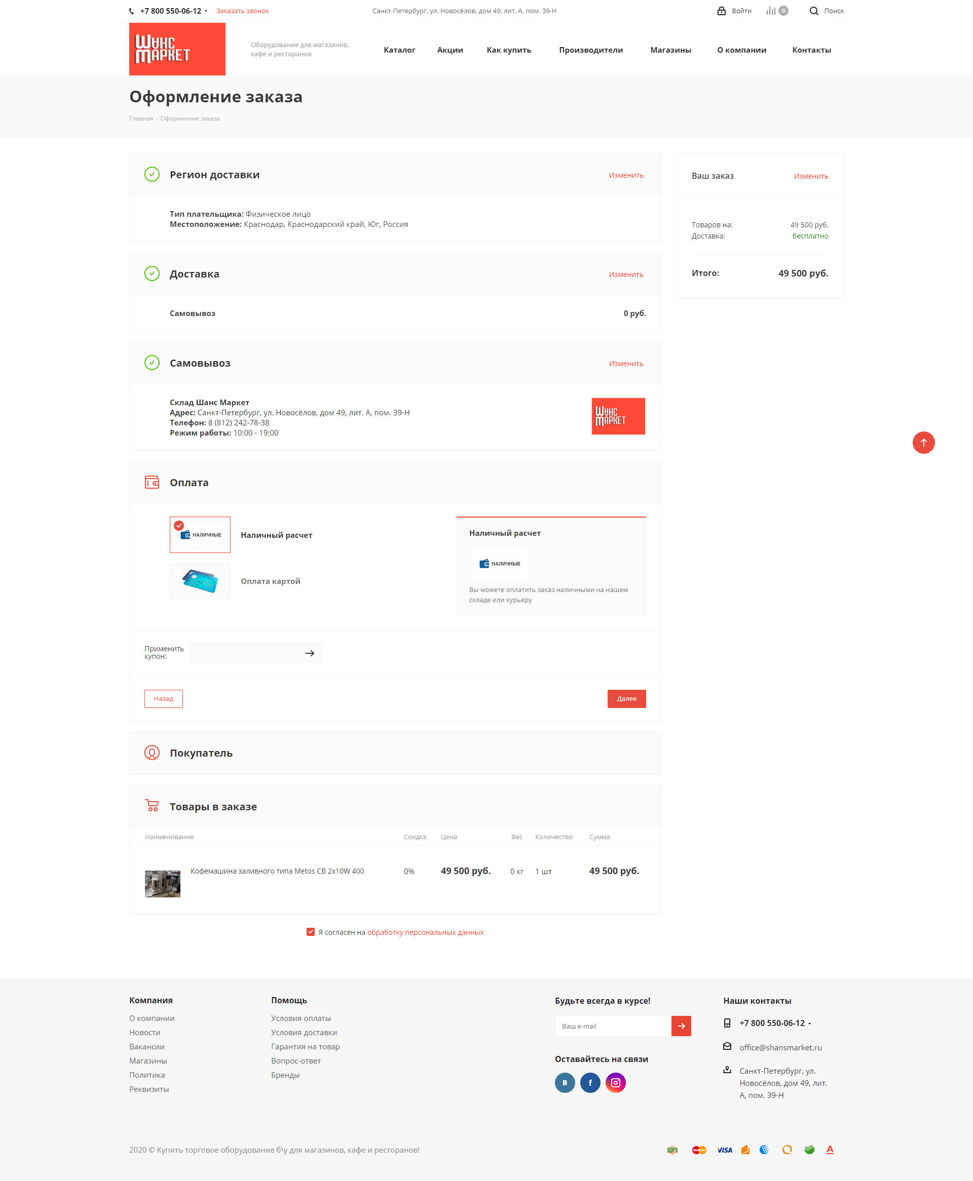Expand header phone number dropdown arrow
Viewport: 973px width, 1181px height.
click(206, 11)
